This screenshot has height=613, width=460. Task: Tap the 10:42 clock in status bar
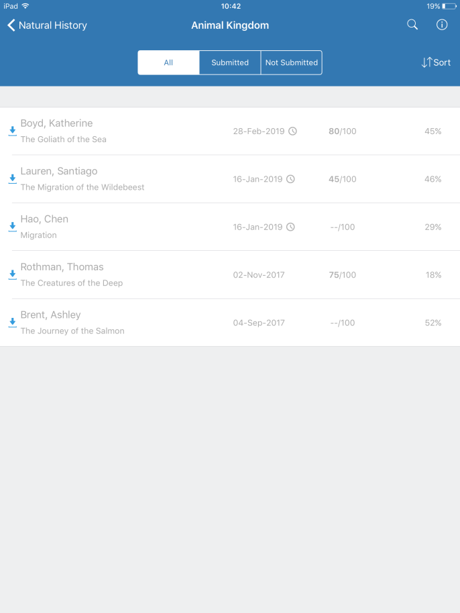point(231,6)
